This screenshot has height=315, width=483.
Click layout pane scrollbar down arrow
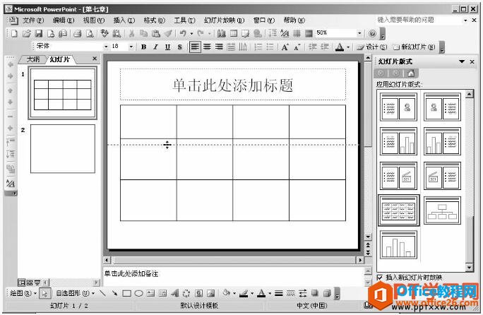[469, 268]
